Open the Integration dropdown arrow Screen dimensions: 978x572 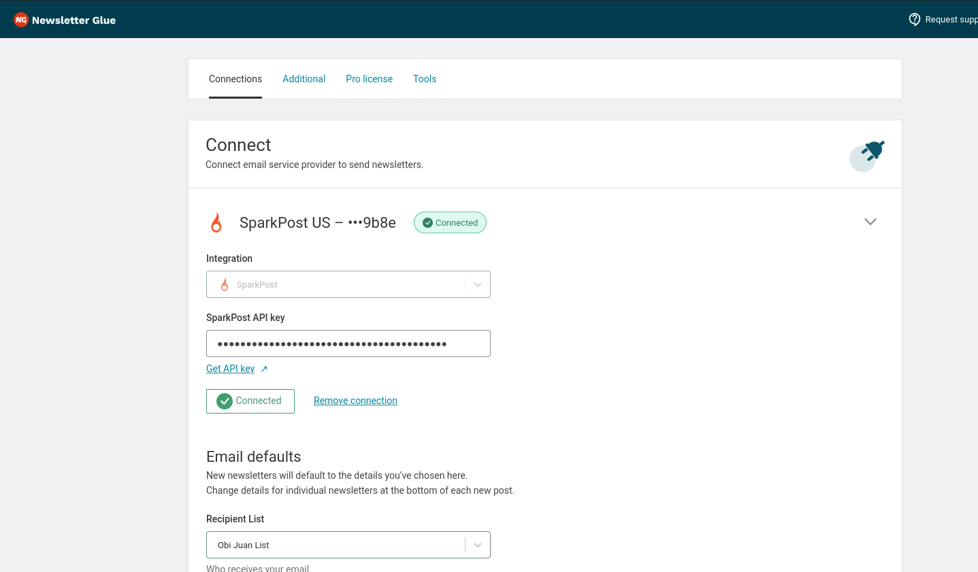click(x=478, y=285)
